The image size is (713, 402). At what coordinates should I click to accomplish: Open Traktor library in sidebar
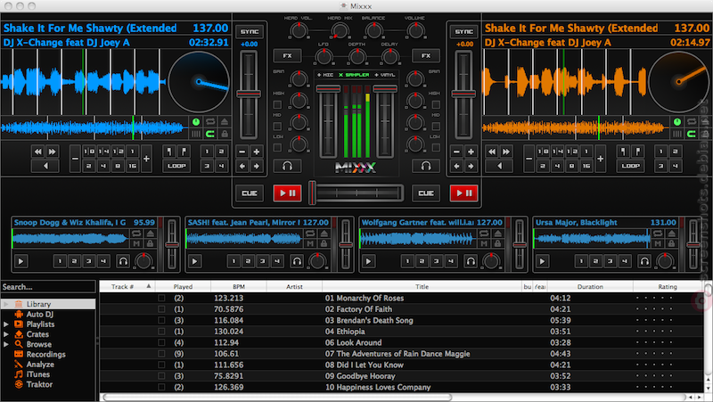click(39, 384)
